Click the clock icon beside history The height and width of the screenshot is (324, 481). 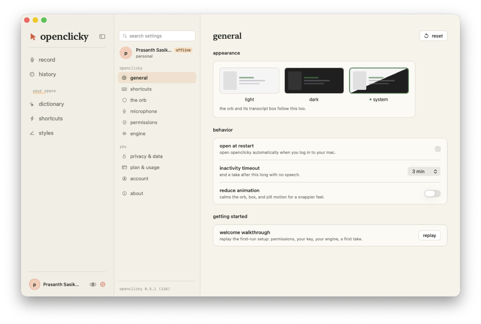(32, 74)
